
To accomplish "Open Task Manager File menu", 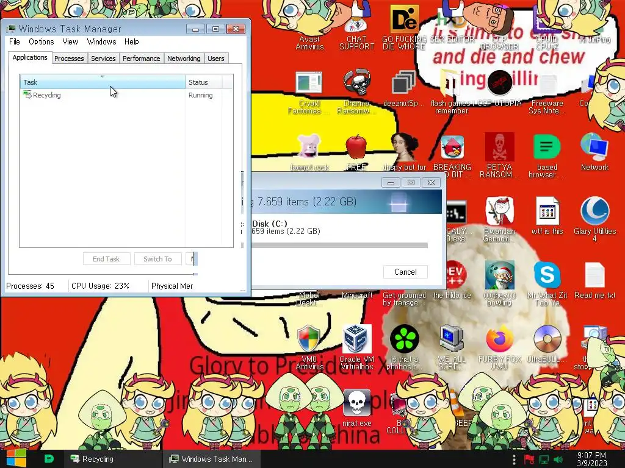I will click(15, 42).
